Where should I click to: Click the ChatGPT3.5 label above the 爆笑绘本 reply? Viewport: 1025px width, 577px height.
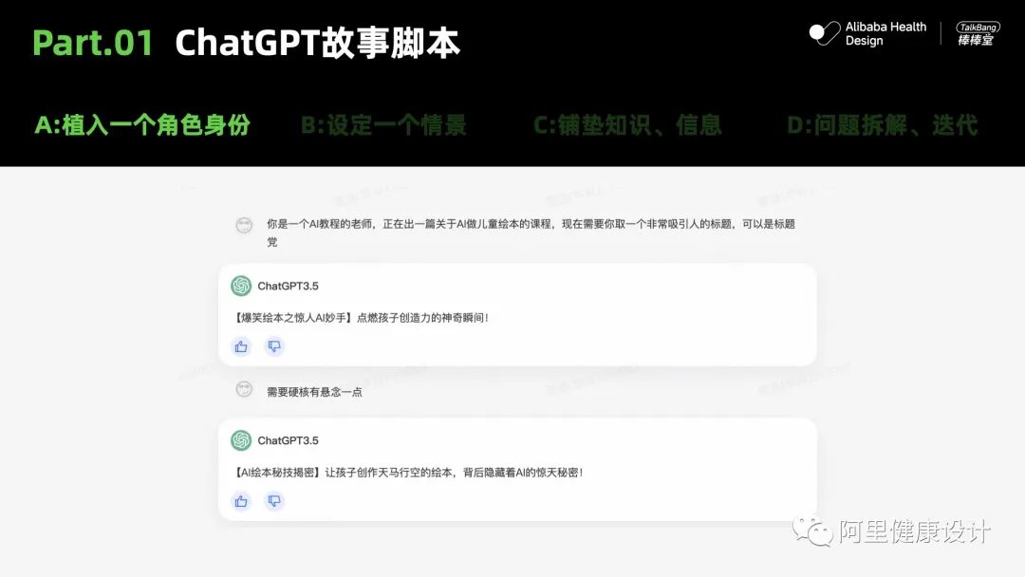click(288, 287)
